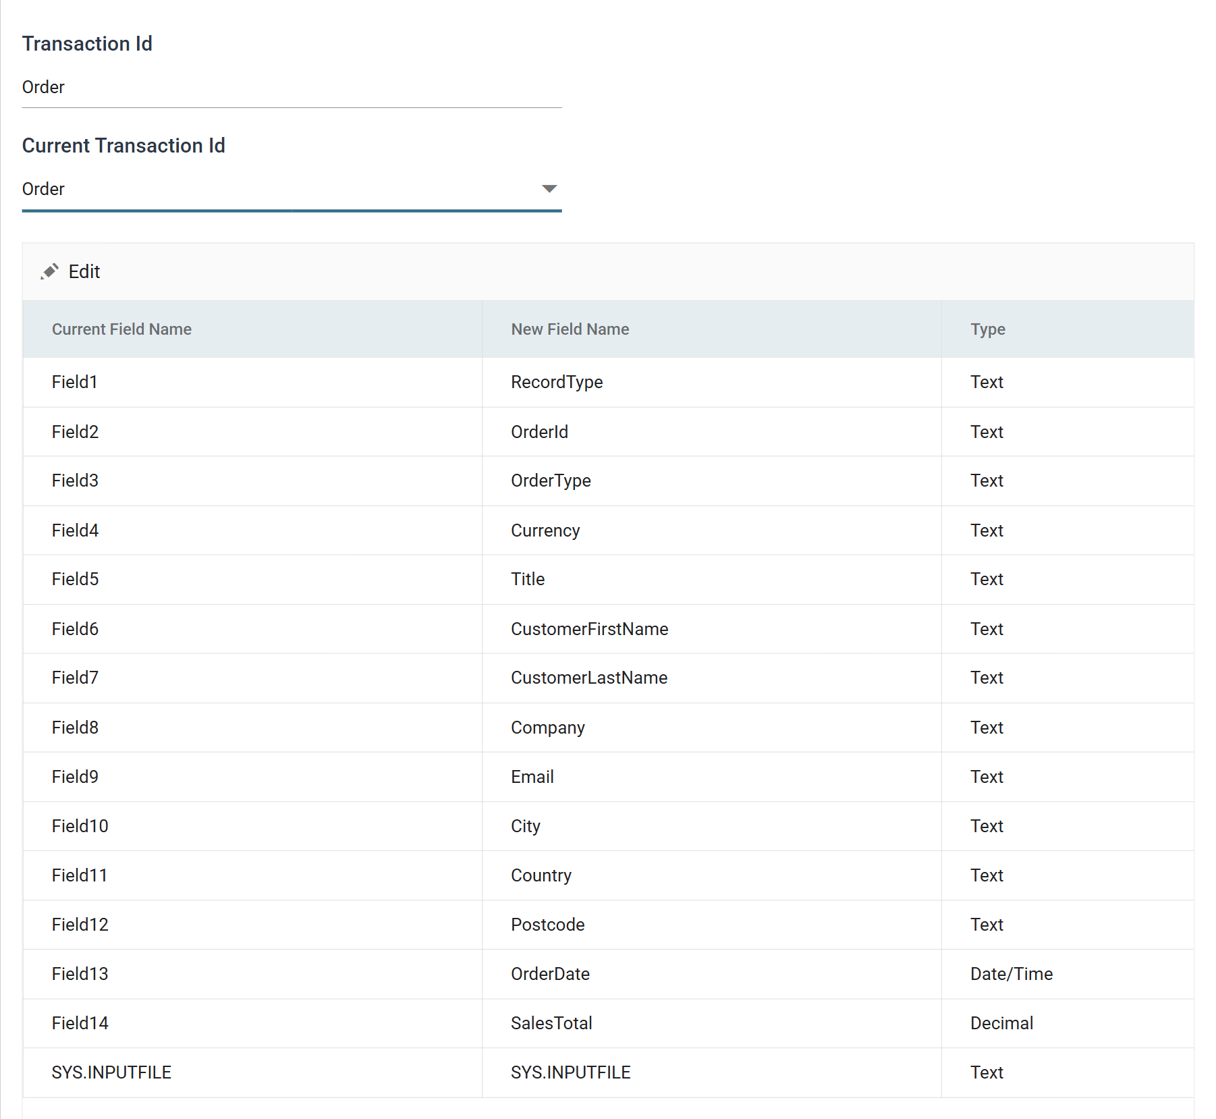1216x1119 pixels.
Task: Select SYS.INPUTFILE in Current Field Name column
Action: [x=252, y=1072]
